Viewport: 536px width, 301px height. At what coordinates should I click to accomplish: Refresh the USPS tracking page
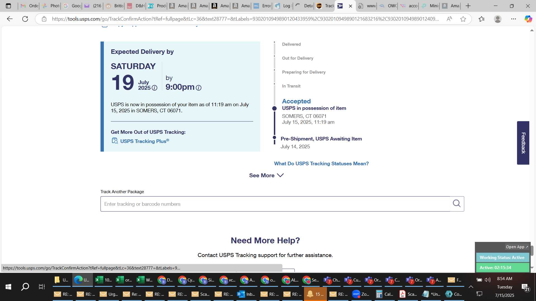(x=25, y=19)
